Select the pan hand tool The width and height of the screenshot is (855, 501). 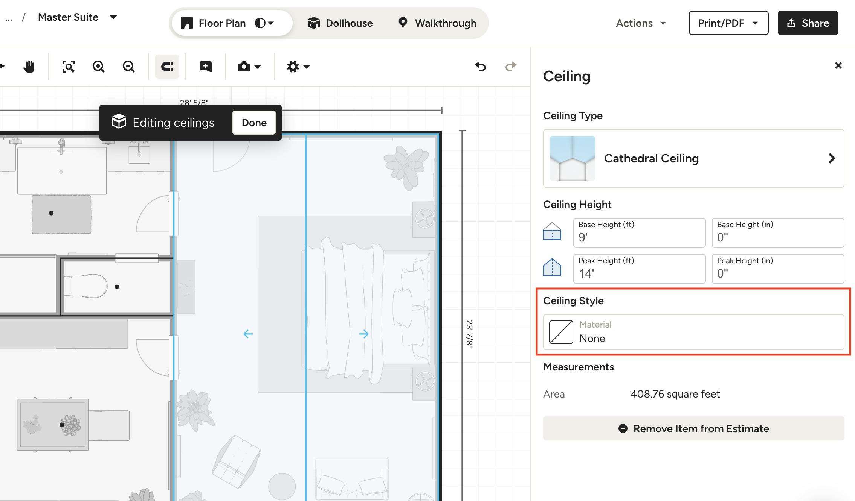(29, 67)
